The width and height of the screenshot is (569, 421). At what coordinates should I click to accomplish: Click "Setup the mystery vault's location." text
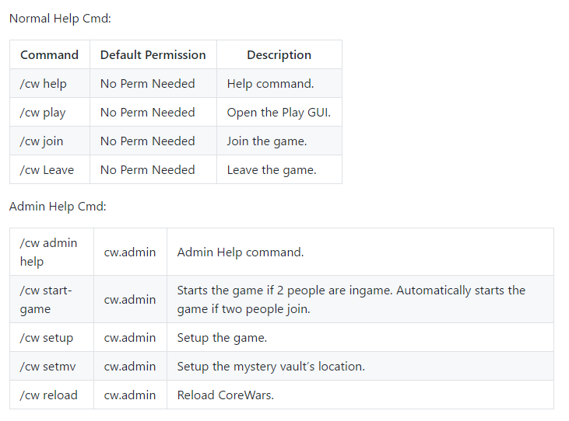click(x=270, y=367)
